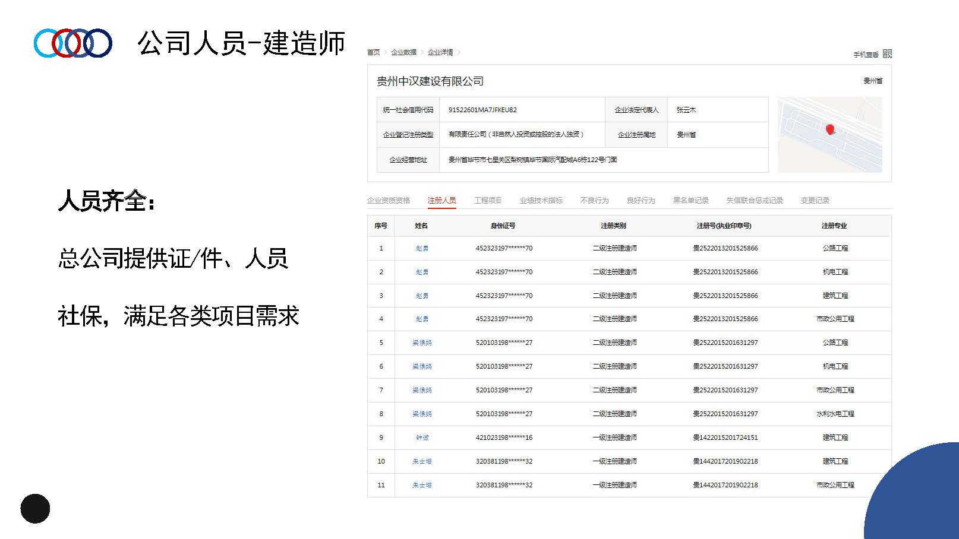The width and height of the screenshot is (959, 539).
Task: Click the name link in row 4
Action: (422, 319)
